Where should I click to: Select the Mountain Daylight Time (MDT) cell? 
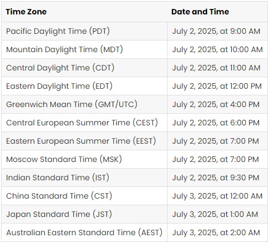click(x=84, y=49)
